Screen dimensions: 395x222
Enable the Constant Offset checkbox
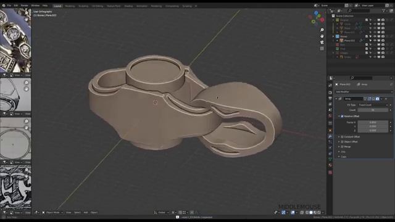pyautogui.click(x=342, y=137)
